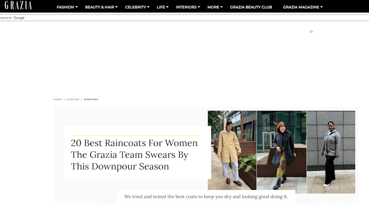The height and width of the screenshot is (206, 369).
Task: Expand the Interiors dropdown arrow
Action: click(199, 7)
